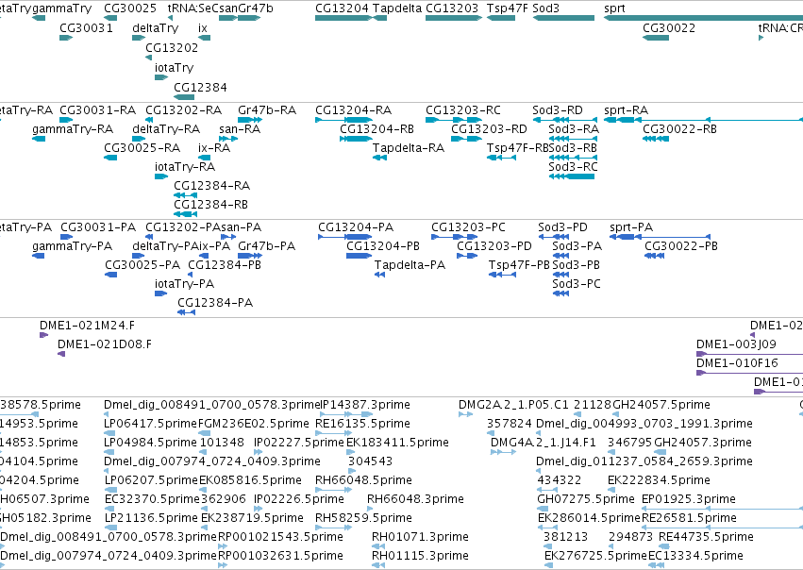Select EST Dmel_dig_004993_0703_1991.3prime
The image size is (803, 570).
coord(644,424)
